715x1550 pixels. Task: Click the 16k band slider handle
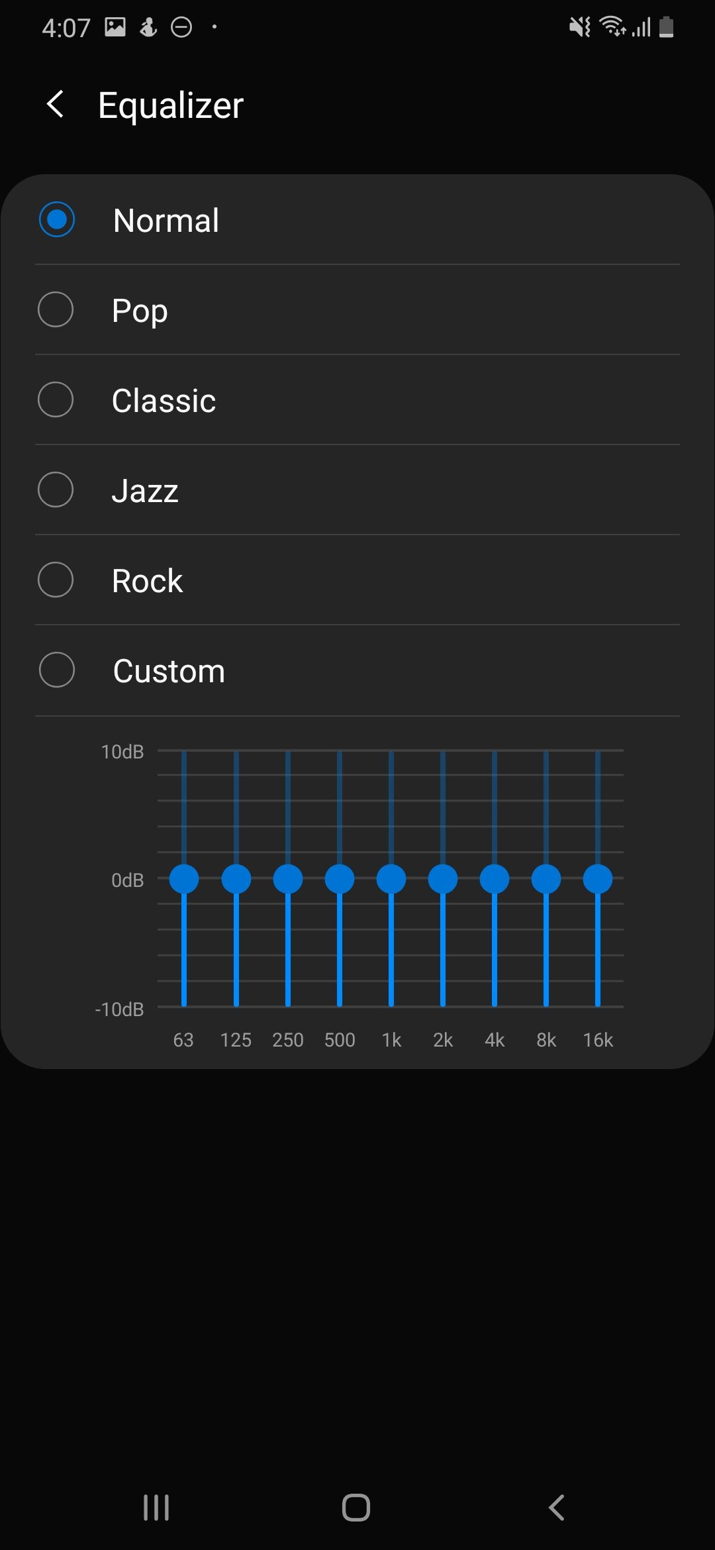pos(598,879)
